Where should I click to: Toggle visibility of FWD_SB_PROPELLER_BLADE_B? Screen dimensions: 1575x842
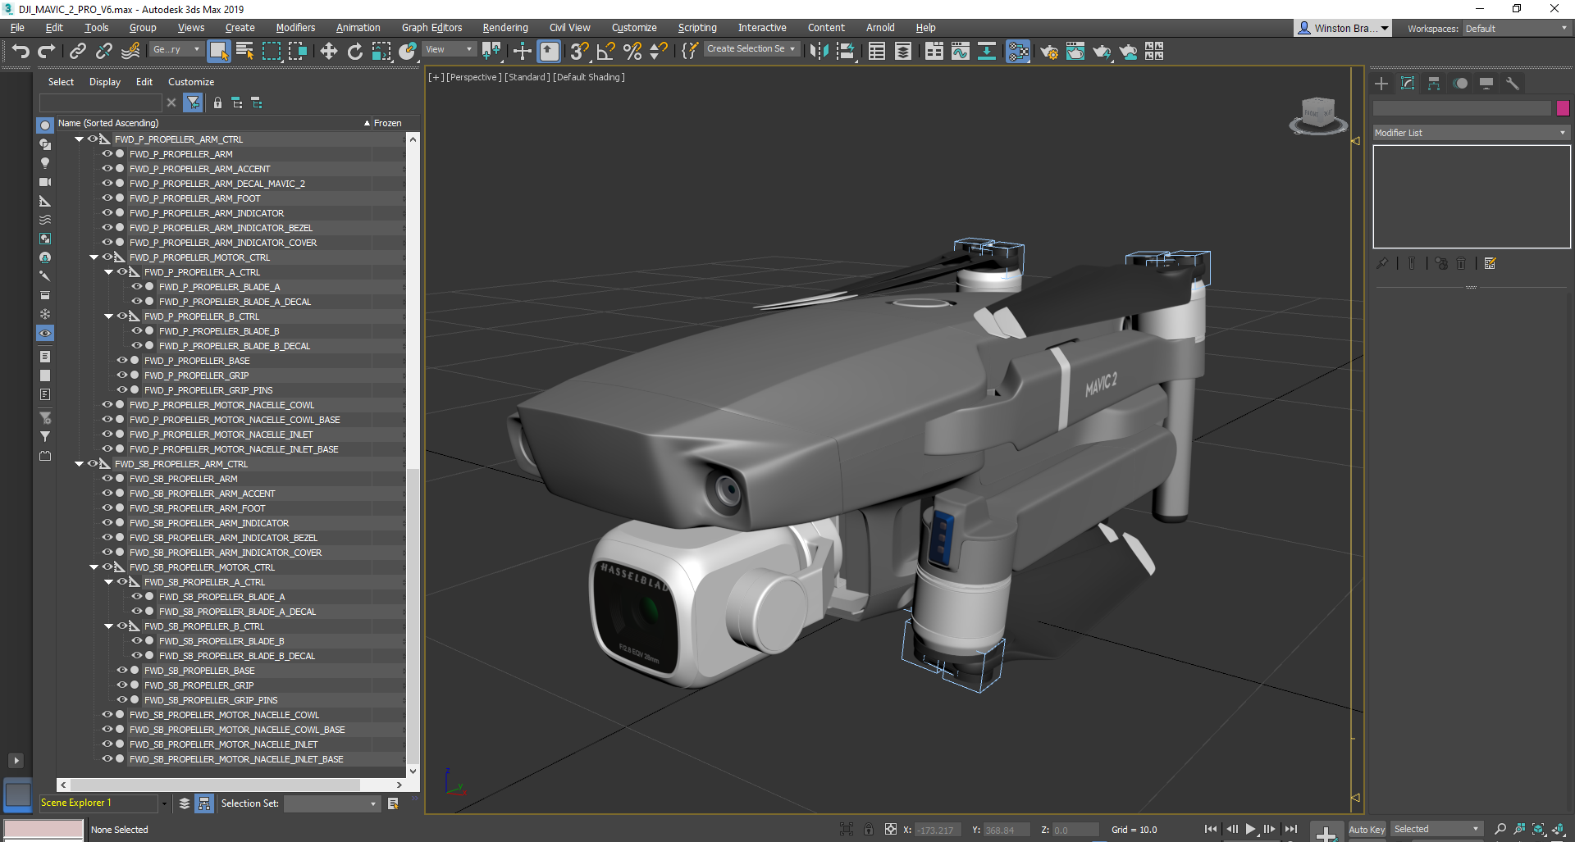136,641
